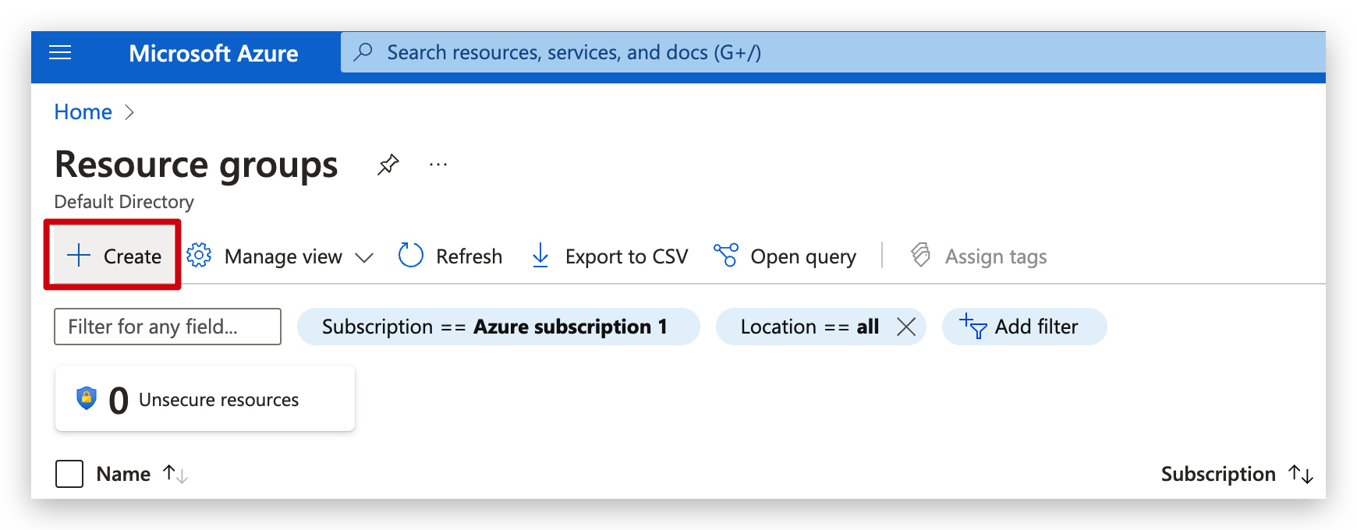The height and width of the screenshot is (530, 1357).
Task: Click the Assign tags label
Action: (996, 256)
